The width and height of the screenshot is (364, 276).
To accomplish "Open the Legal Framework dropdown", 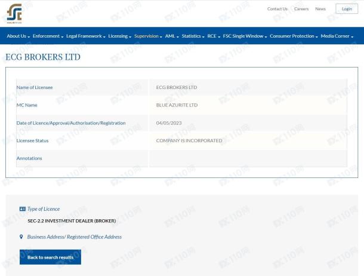I will pyautogui.click(x=86, y=36).
